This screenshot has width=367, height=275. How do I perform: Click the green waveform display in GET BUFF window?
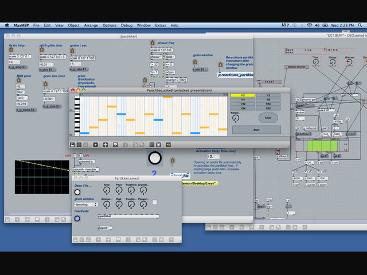(x=322, y=146)
